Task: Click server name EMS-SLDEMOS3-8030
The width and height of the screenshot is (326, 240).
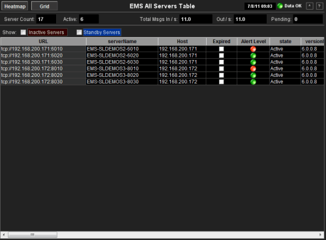Action: [122, 82]
